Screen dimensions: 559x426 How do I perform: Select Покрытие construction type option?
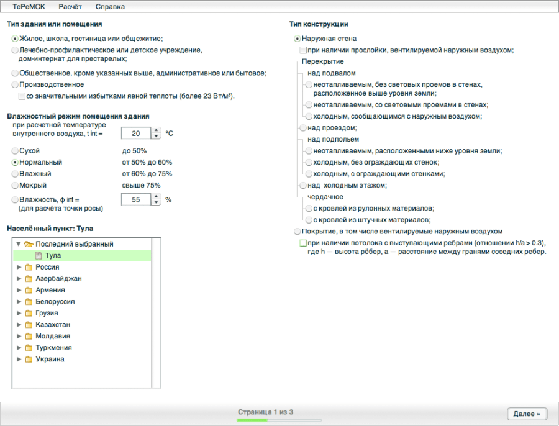297,231
